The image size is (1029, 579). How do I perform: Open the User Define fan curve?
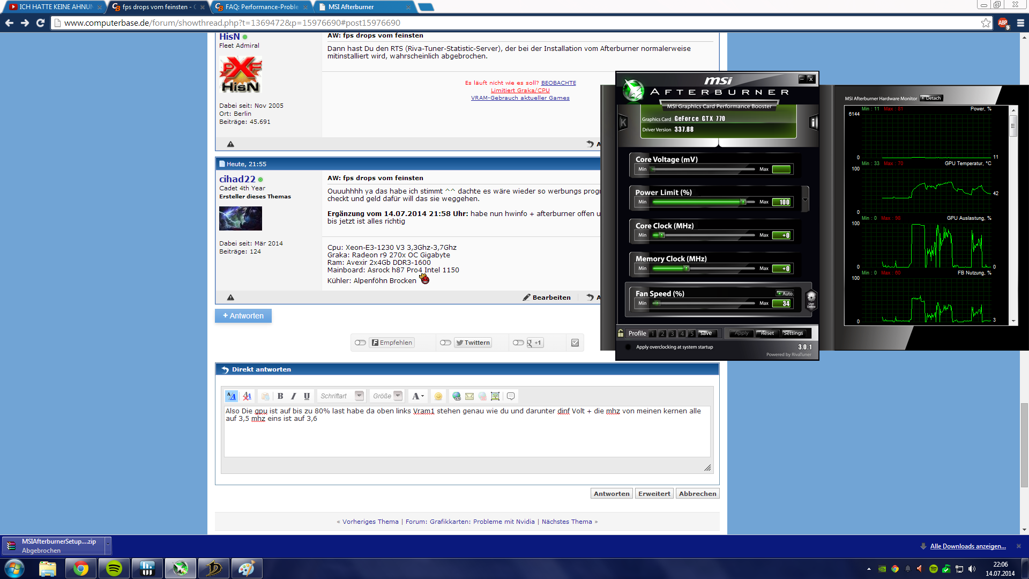tap(811, 299)
